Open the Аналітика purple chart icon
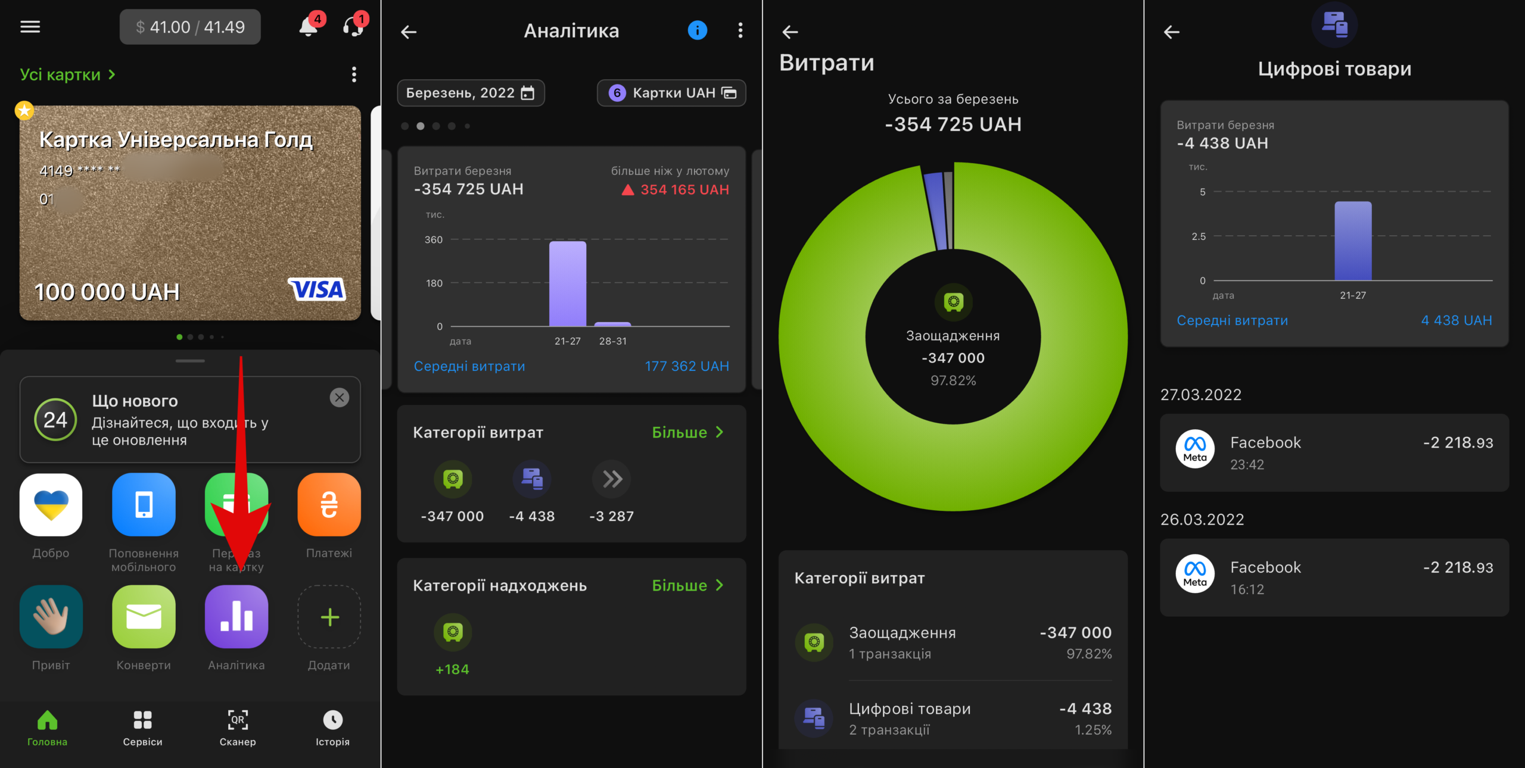Image resolution: width=1525 pixels, height=768 pixels. coord(236,617)
